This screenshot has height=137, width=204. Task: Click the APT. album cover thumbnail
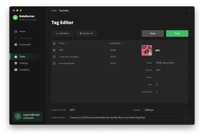pos(147,50)
